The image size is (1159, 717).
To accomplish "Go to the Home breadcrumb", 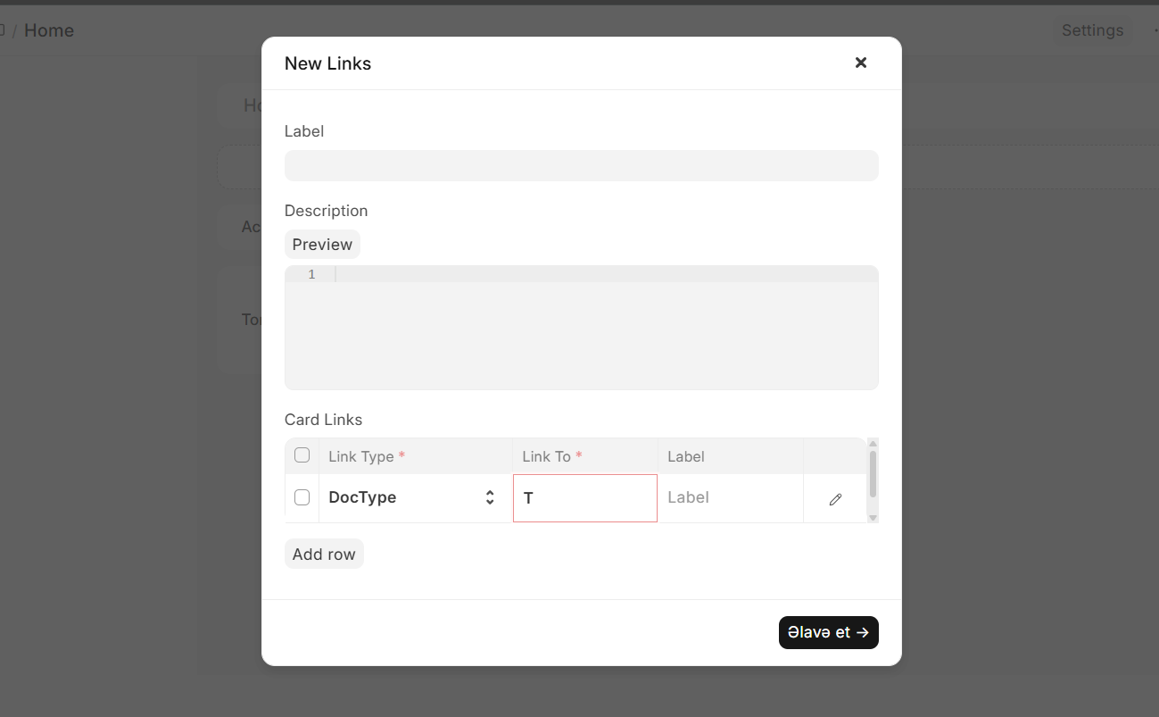I will click(49, 30).
